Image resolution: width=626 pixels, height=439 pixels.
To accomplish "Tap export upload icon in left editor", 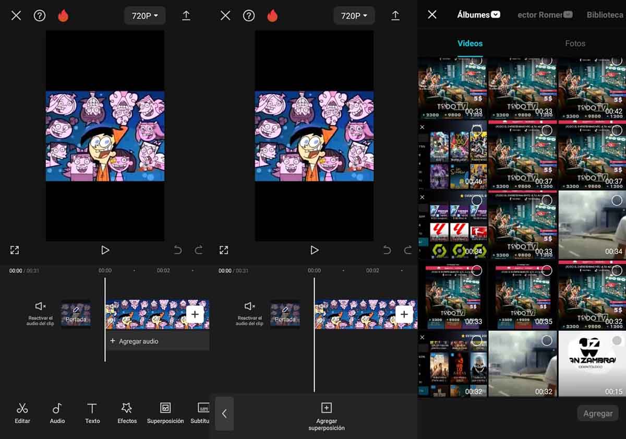I will 186,16.
